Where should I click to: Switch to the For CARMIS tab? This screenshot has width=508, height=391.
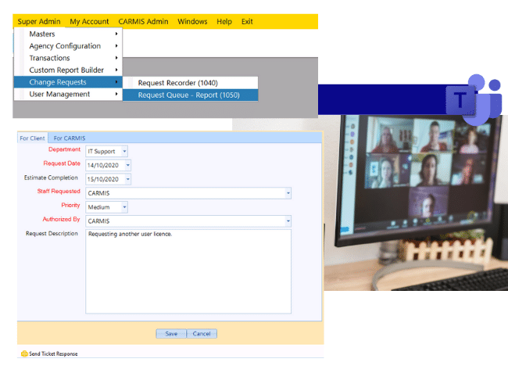[x=70, y=138]
